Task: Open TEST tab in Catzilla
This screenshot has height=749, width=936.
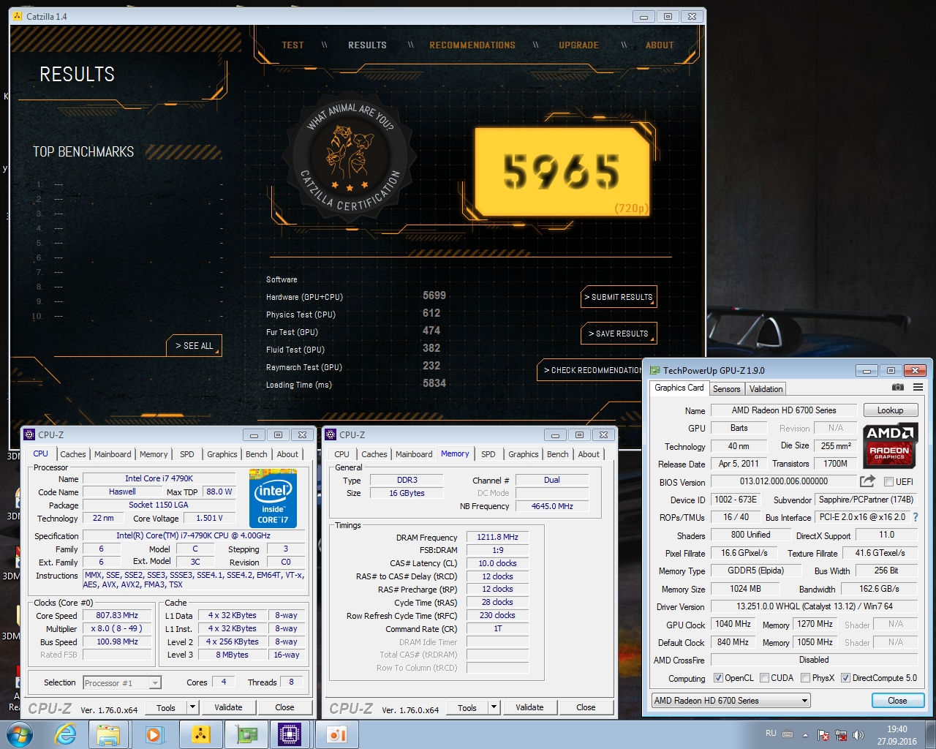Action: (293, 45)
